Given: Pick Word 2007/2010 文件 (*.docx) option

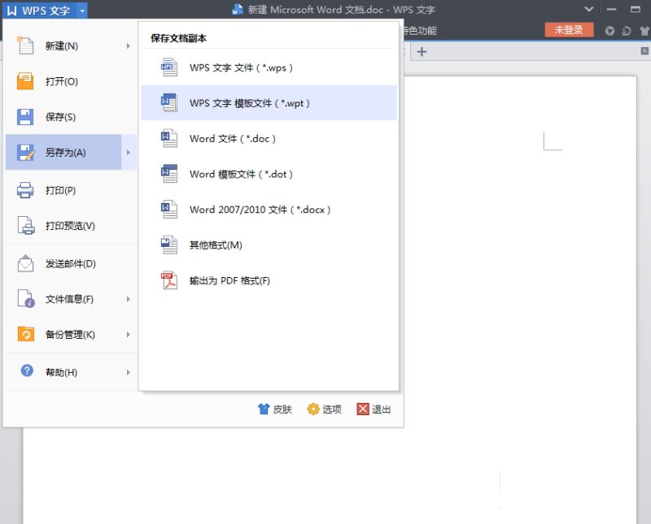Looking at the screenshot, I should click(269, 210).
